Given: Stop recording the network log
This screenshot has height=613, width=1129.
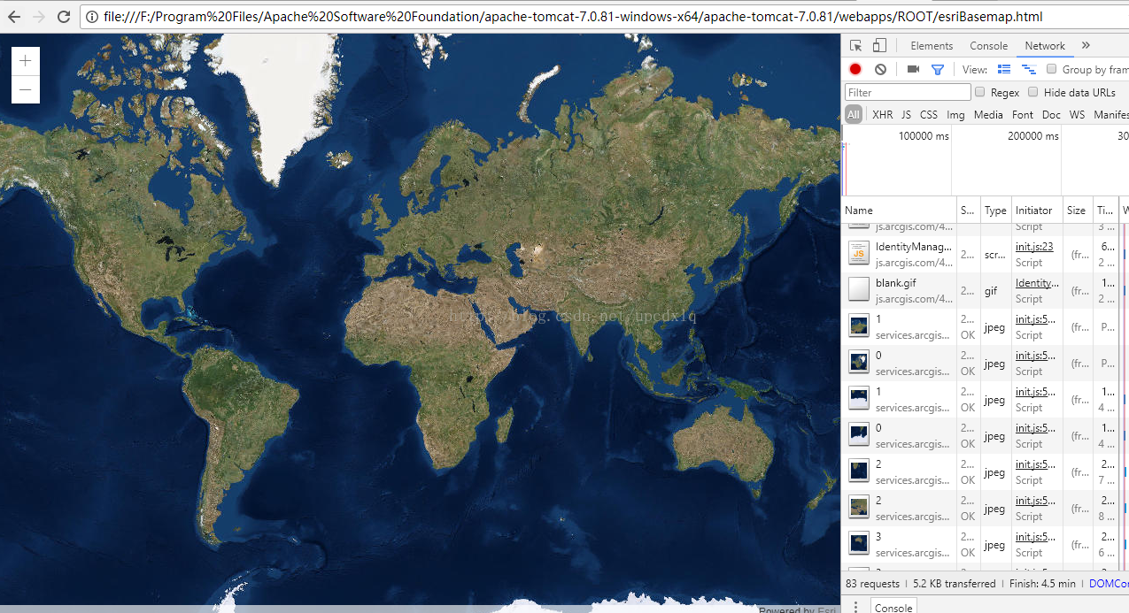Looking at the screenshot, I should click(855, 69).
